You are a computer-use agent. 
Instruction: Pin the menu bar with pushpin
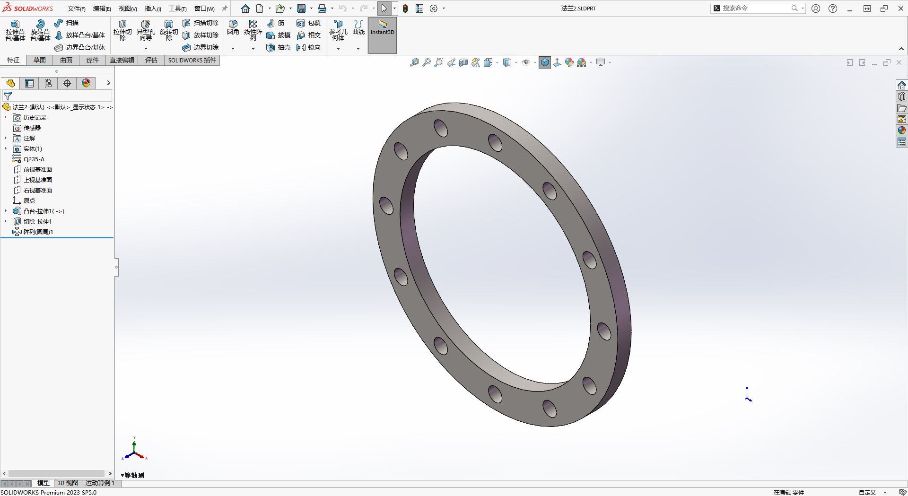(225, 9)
